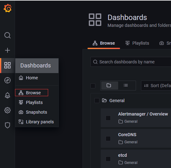Choose Playlists in the Dashboards flyout menu
The height and width of the screenshot is (168, 171).
pyautogui.click(x=37, y=102)
